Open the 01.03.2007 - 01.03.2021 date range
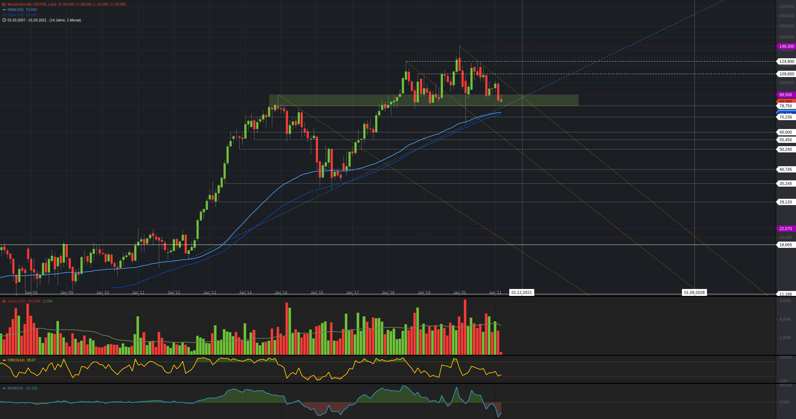 pos(27,20)
